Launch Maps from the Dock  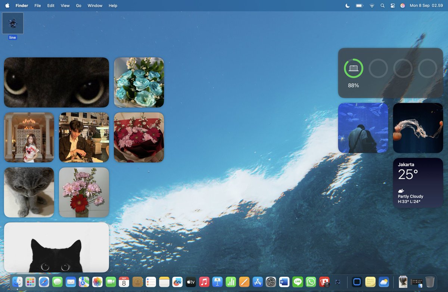tap(84, 282)
